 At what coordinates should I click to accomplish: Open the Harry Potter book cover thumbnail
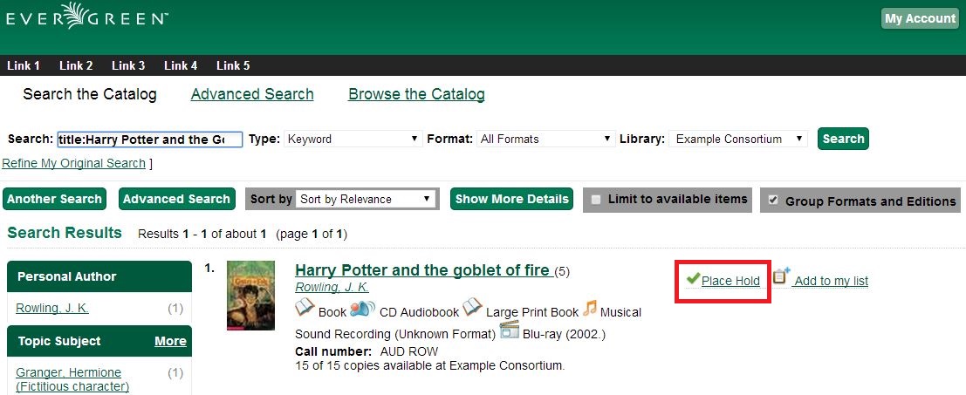(250, 296)
